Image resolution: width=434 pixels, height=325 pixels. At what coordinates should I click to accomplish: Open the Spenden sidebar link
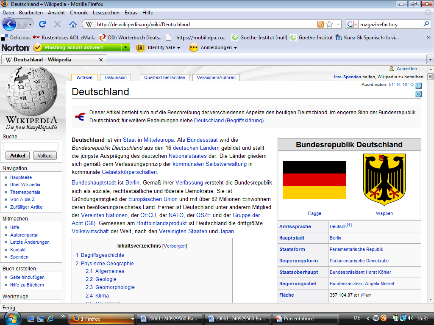tap(19, 257)
